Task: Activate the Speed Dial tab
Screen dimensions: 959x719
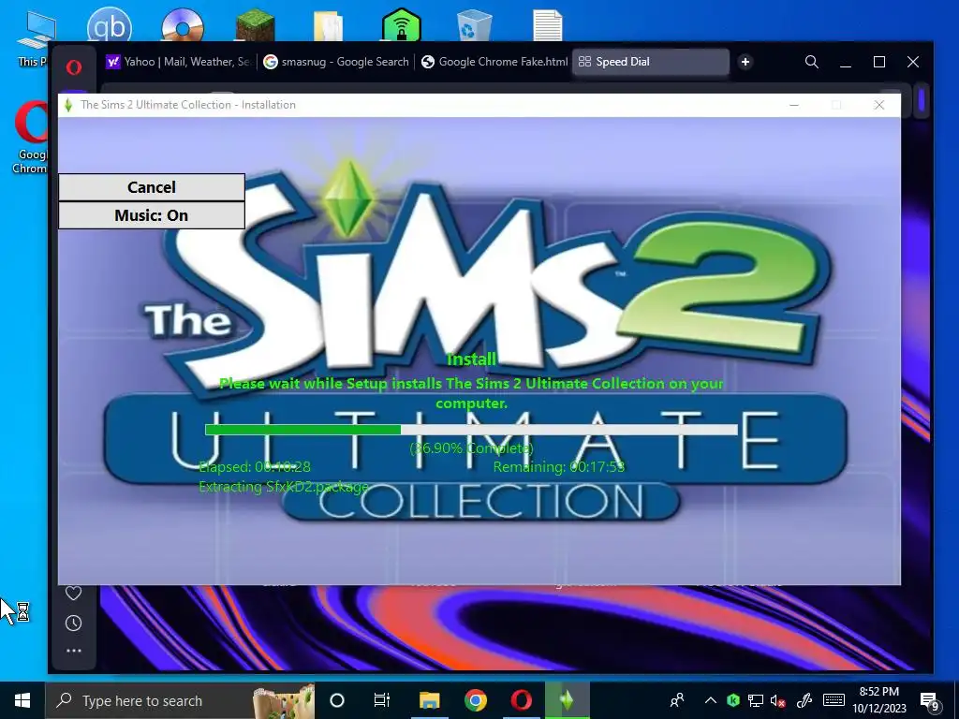Action: [650, 62]
